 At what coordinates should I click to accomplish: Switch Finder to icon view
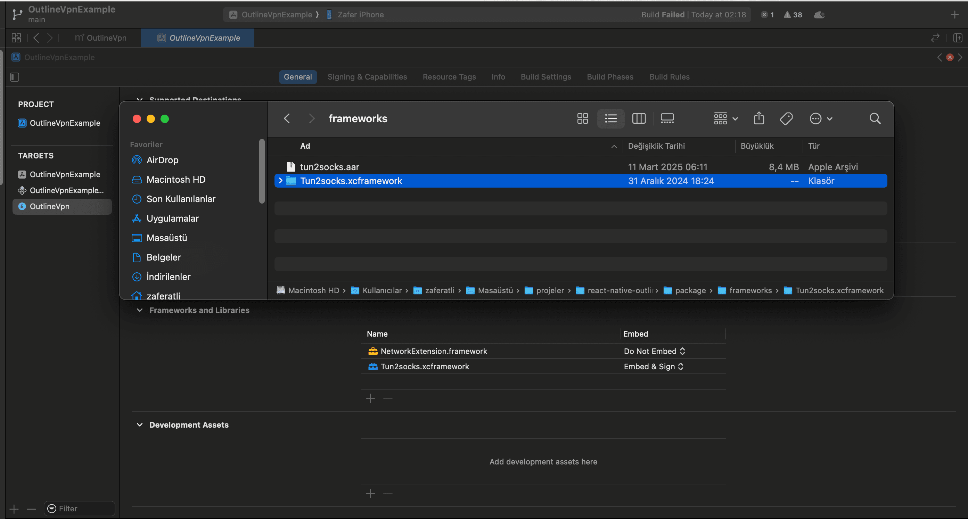(582, 118)
